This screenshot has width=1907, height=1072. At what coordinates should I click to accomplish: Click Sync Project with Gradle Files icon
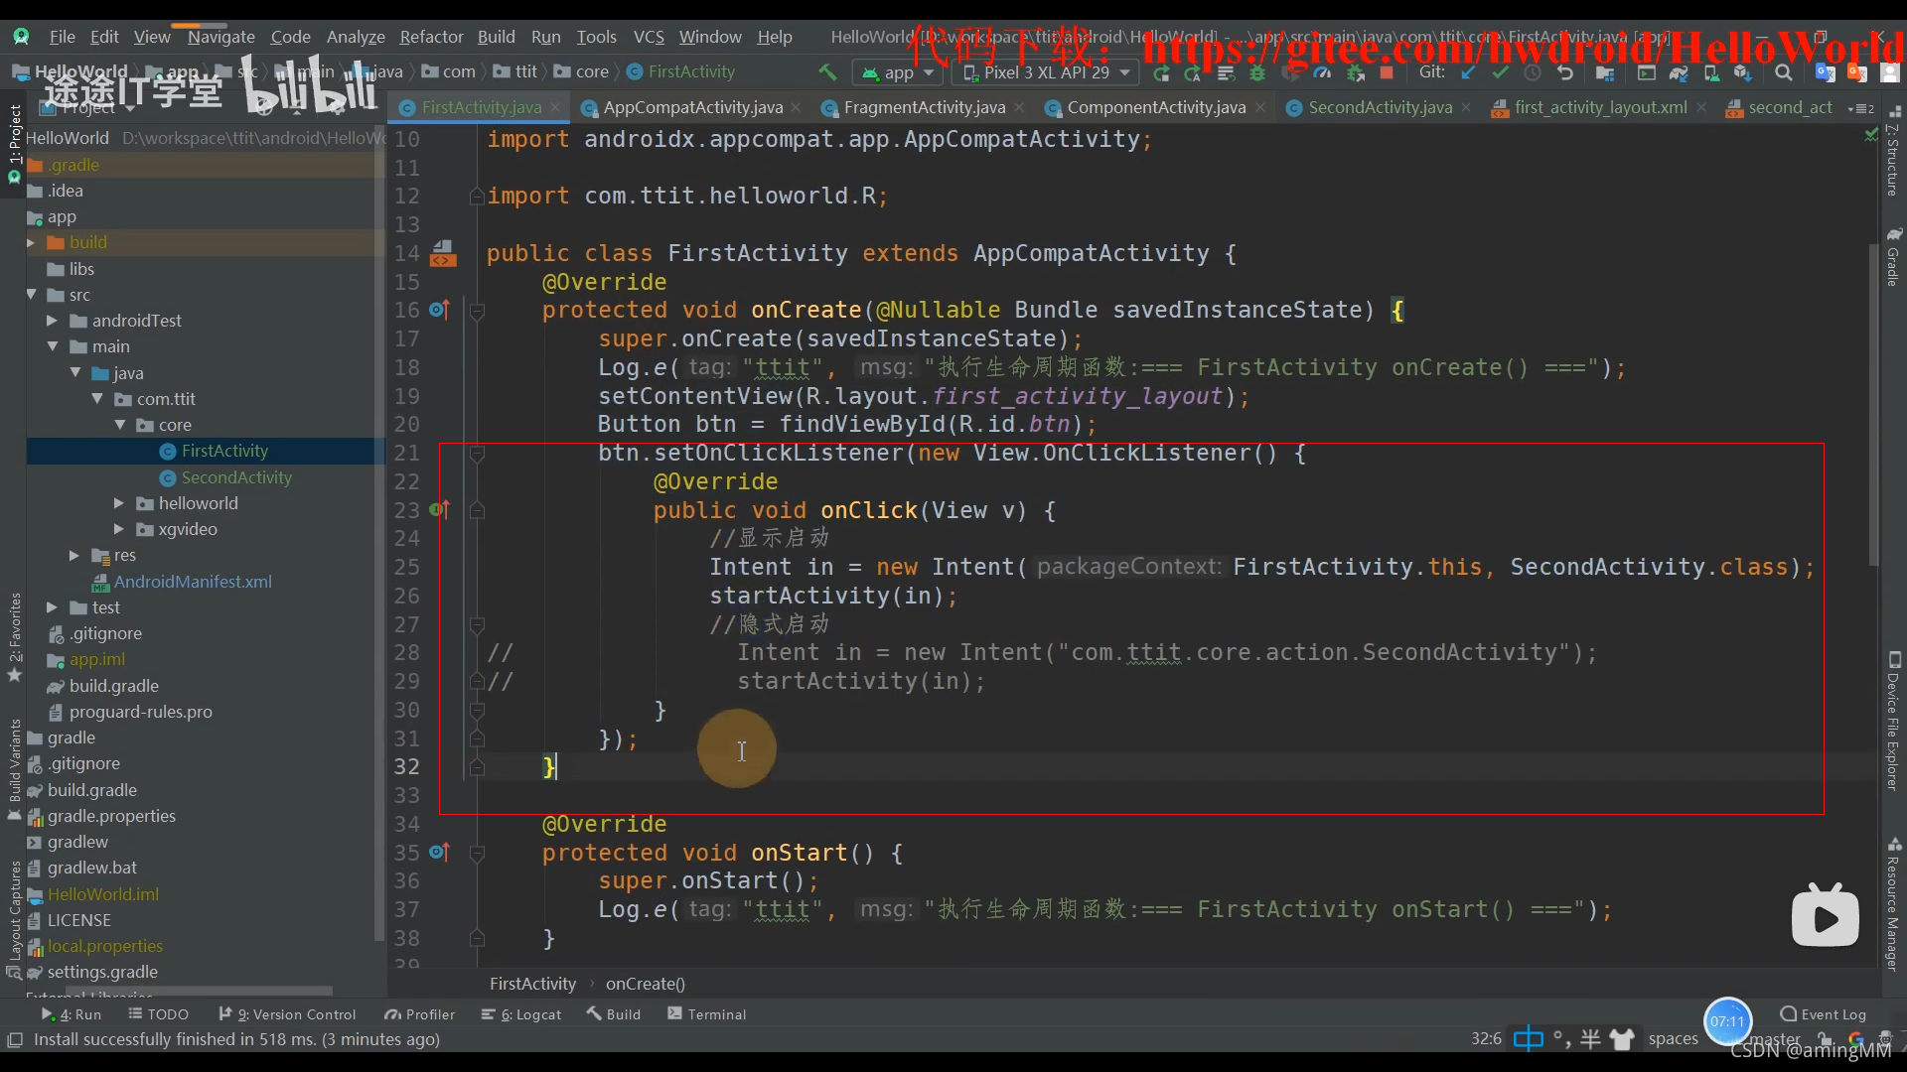(1679, 72)
